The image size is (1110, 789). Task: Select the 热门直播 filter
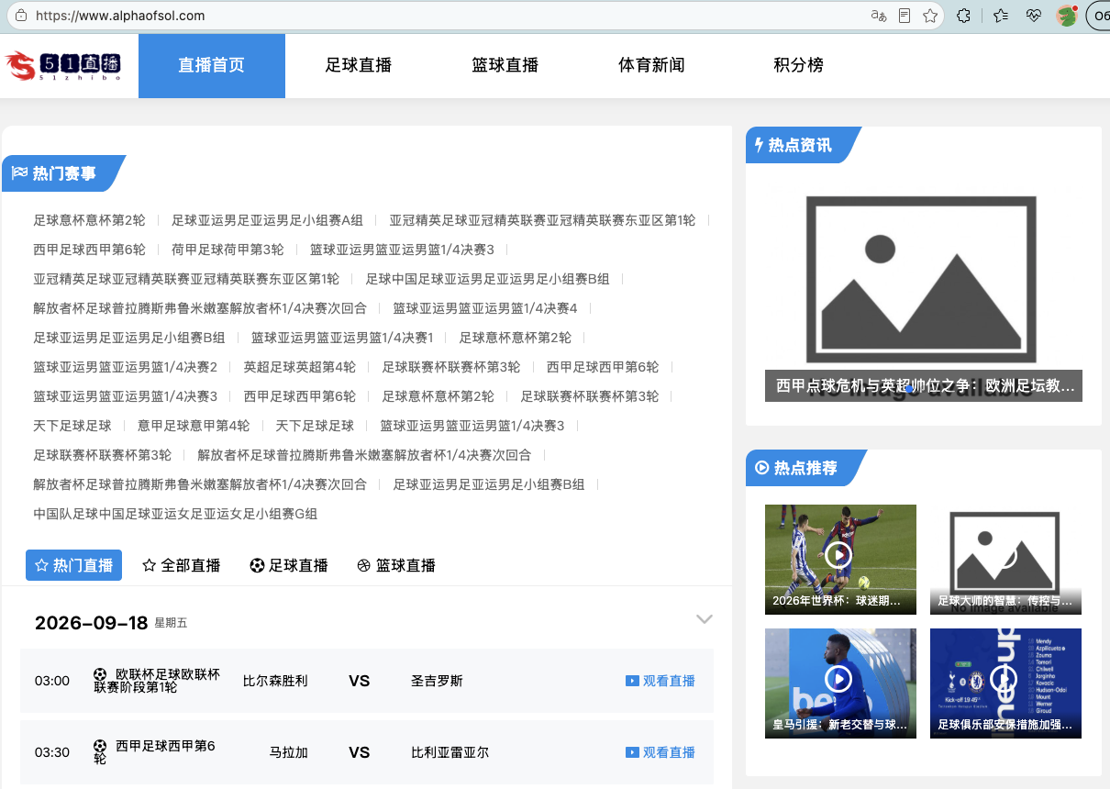[73, 565]
